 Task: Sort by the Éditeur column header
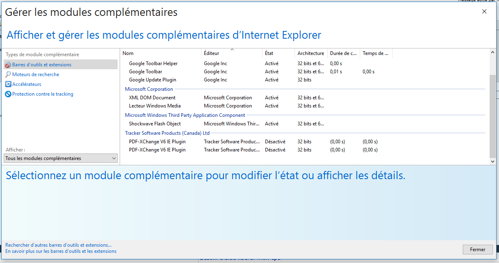pyautogui.click(x=232, y=53)
